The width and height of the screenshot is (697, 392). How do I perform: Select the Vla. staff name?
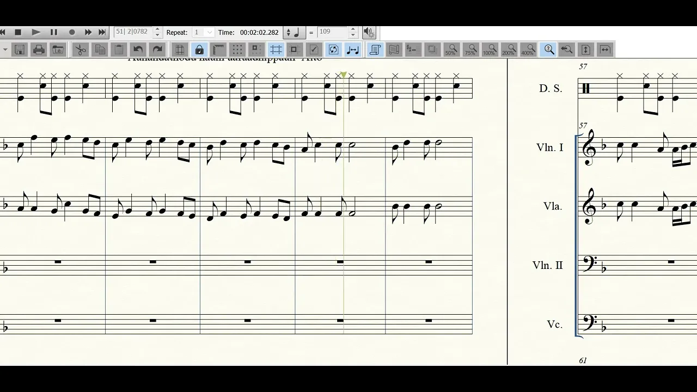click(x=553, y=206)
